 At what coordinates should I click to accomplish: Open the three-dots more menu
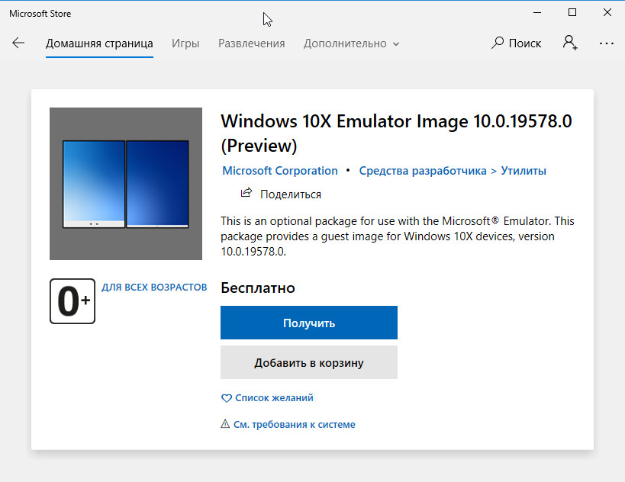(606, 43)
